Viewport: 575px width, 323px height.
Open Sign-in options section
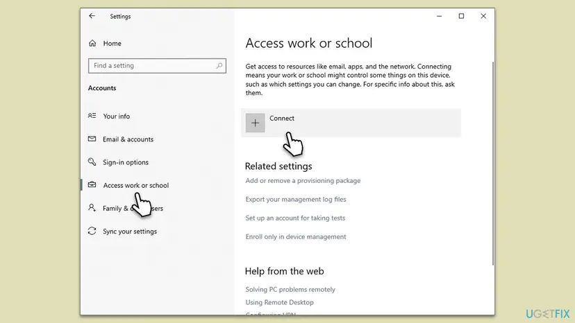click(126, 162)
